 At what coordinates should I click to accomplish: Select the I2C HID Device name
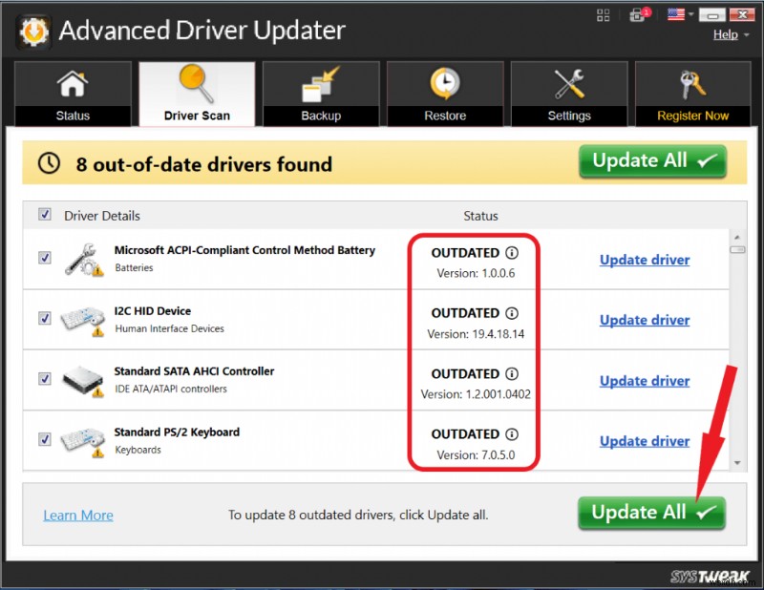(153, 311)
